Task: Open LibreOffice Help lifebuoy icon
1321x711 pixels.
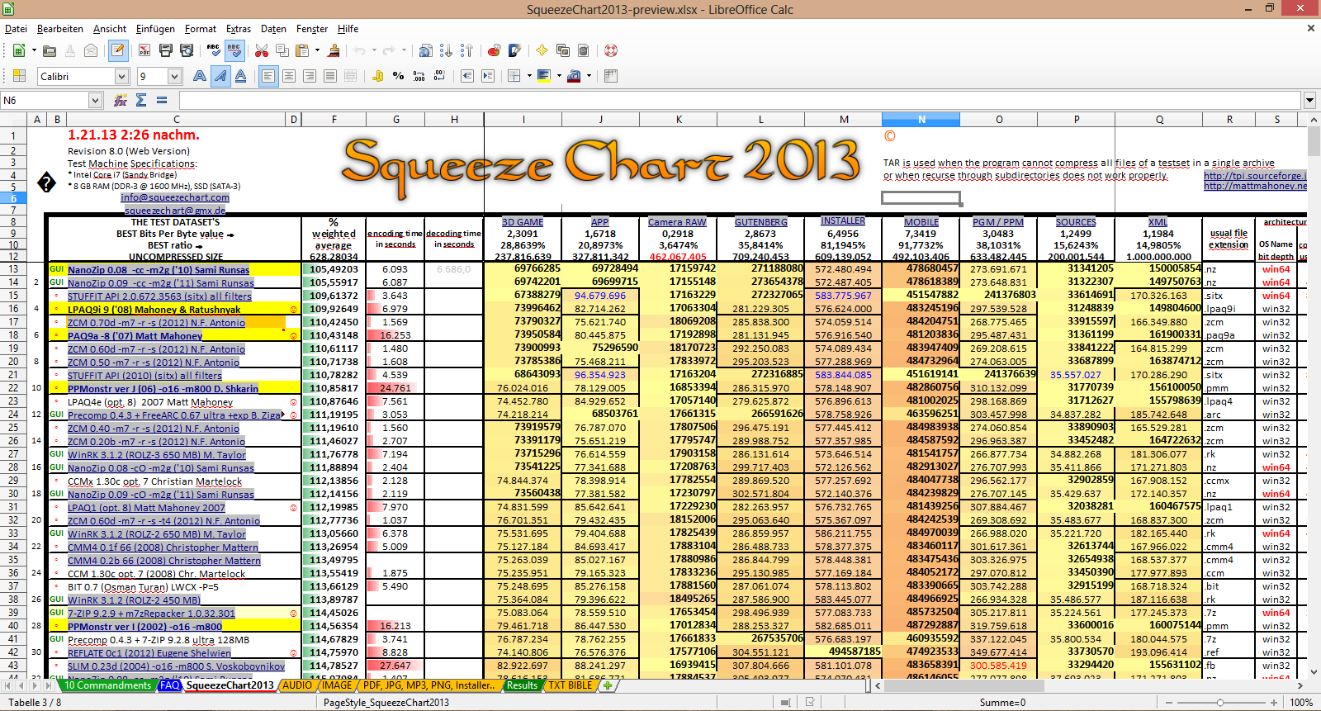Action: point(611,50)
